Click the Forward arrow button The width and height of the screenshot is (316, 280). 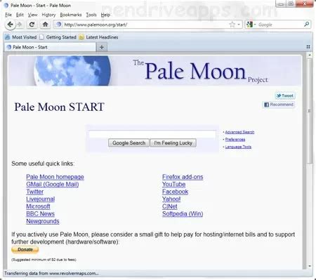coord(20,25)
